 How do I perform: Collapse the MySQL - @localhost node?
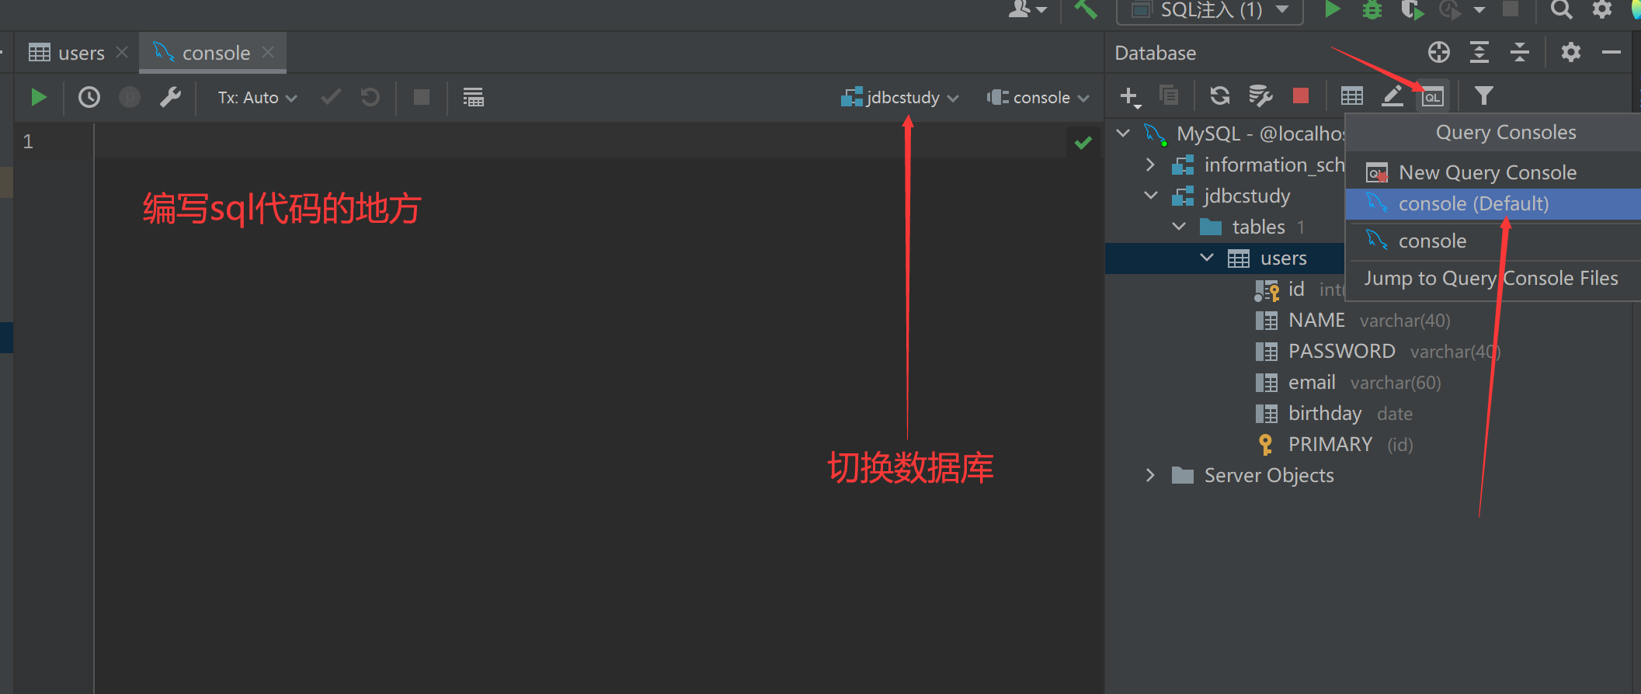[1123, 134]
